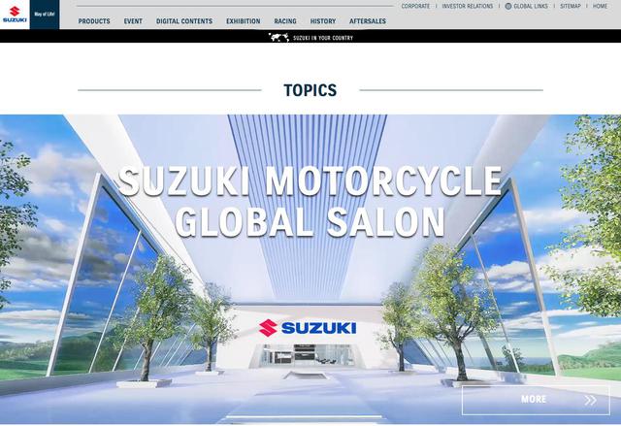Image resolution: width=621 pixels, height=426 pixels.
Task: Click SUZUKI IN YOUR COUNTRY text
Action: 323,38
